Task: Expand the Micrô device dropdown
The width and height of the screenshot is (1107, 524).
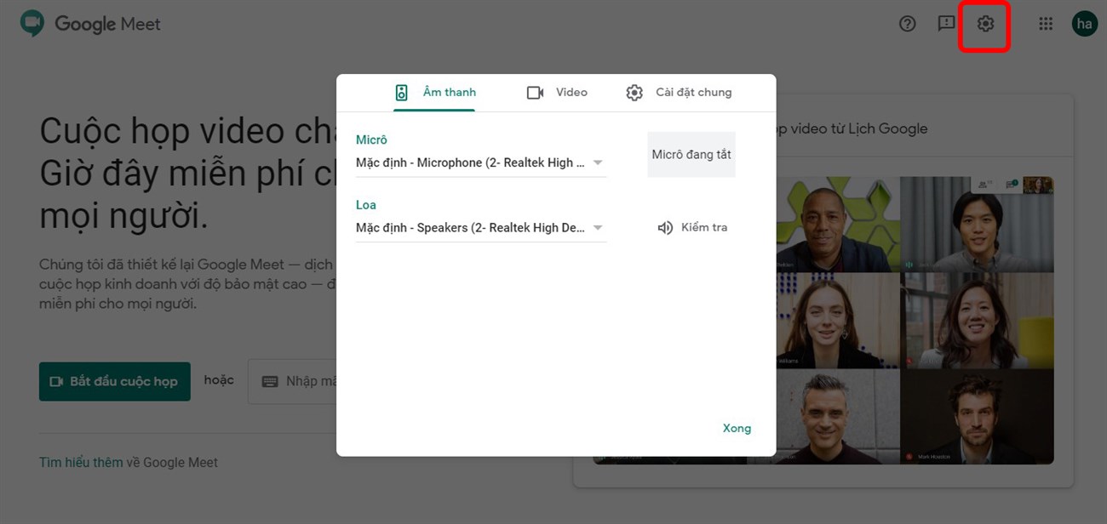Action: pyautogui.click(x=480, y=162)
